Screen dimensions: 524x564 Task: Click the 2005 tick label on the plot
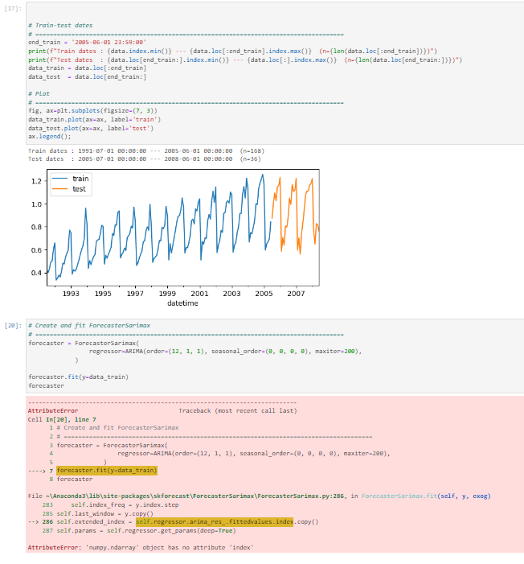click(264, 294)
